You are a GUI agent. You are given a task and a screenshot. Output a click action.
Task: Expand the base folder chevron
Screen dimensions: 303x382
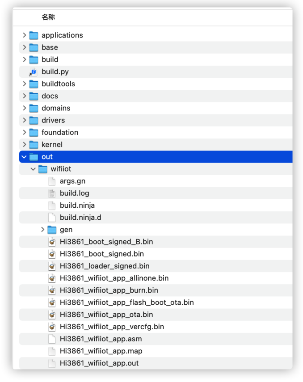(x=25, y=47)
